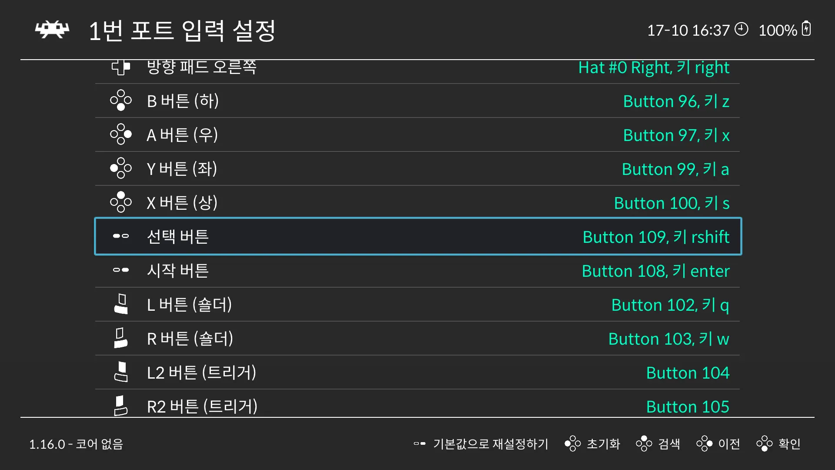Click the X 버튼 (상) face button icon
This screenshot has height=470, width=835.
coord(121,202)
